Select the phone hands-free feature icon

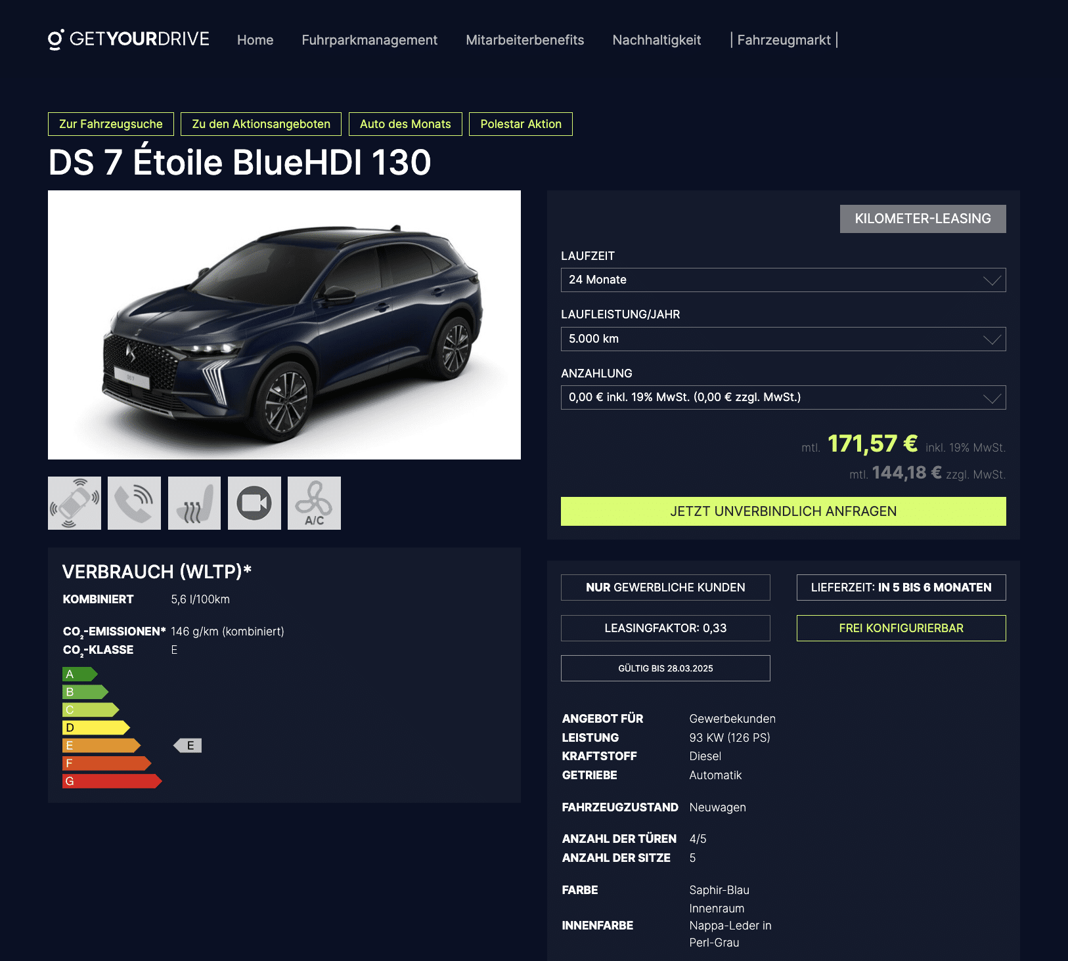coord(134,503)
